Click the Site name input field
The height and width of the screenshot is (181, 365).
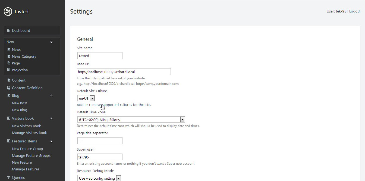tap(100, 56)
